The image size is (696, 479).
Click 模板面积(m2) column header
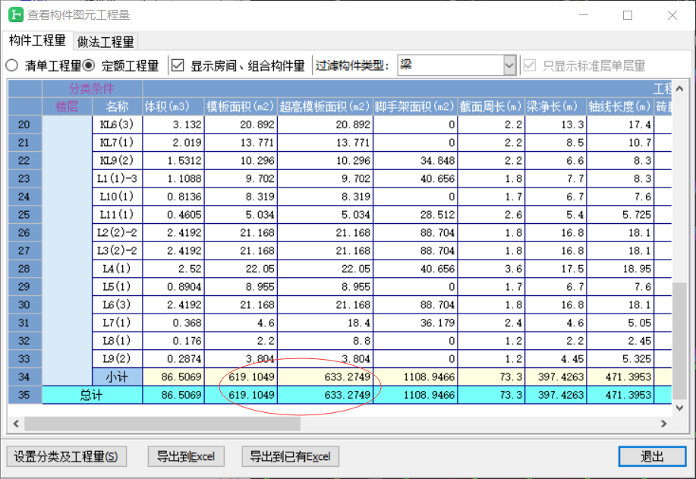(x=241, y=106)
